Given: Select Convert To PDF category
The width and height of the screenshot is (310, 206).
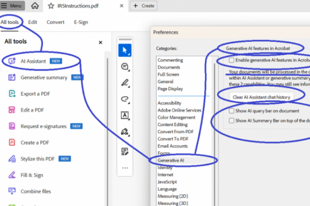Looking at the screenshot, I should (x=173, y=139).
